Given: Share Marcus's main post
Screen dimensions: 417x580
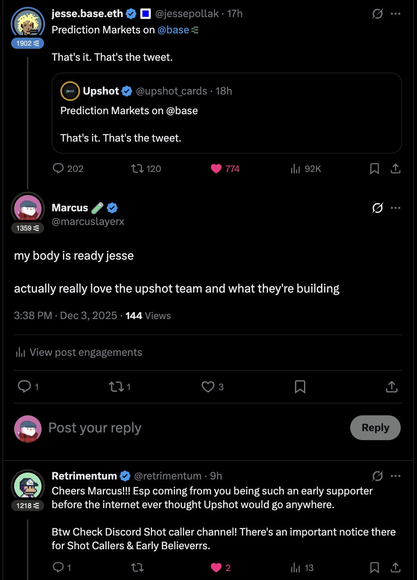Looking at the screenshot, I should coord(391,387).
